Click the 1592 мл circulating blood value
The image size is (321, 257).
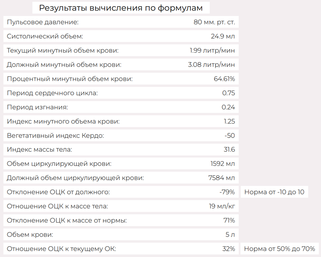[223, 164]
